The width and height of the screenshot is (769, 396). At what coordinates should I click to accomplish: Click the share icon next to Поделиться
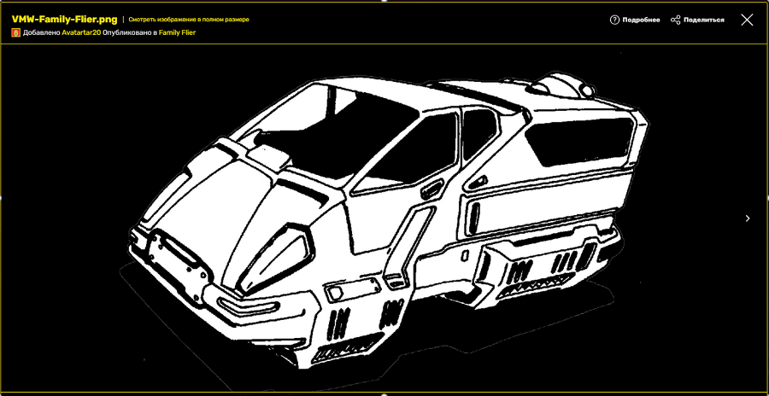click(675, 20)
